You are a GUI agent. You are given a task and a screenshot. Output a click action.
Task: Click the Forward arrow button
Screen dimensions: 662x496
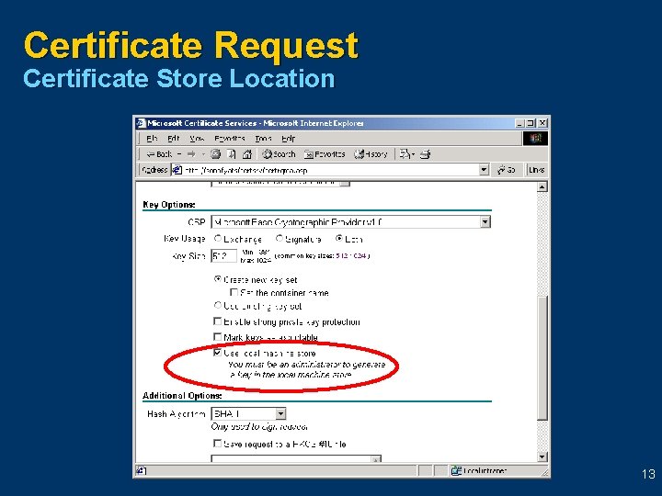point(191,154)
